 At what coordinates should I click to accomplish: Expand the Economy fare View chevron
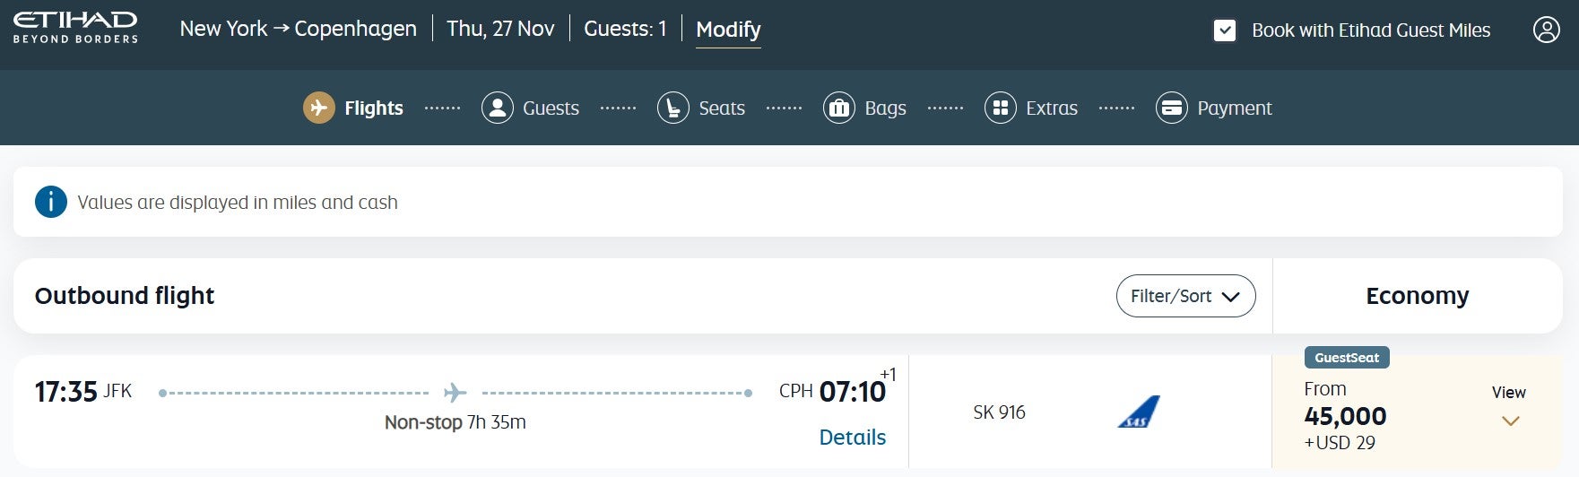click(x=1510, y=421)
